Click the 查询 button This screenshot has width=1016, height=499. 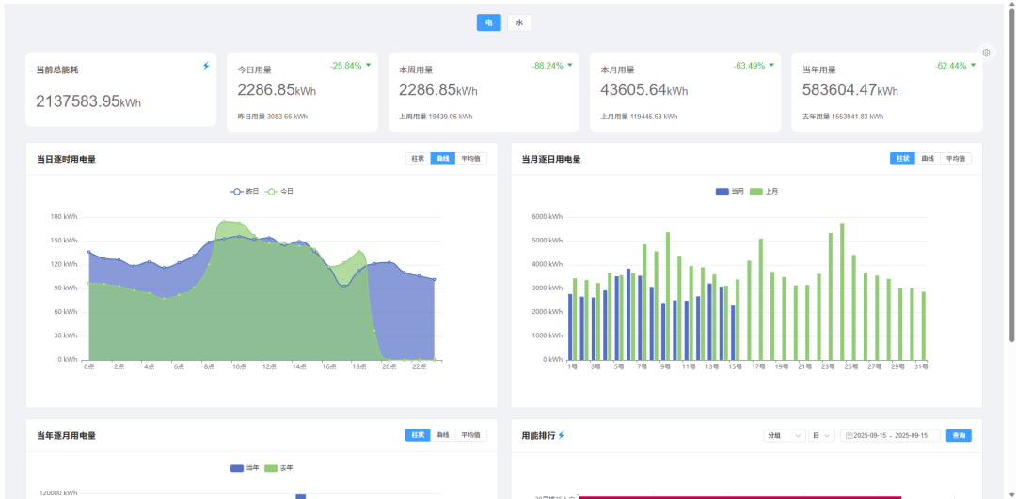point(959,436)
